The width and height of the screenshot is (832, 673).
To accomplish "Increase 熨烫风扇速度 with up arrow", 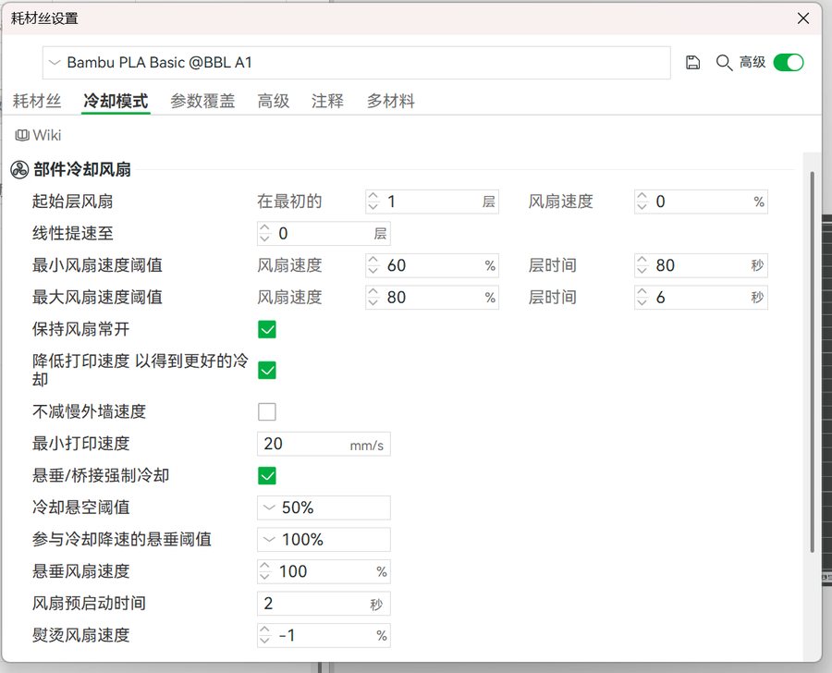I will [264, 630].
